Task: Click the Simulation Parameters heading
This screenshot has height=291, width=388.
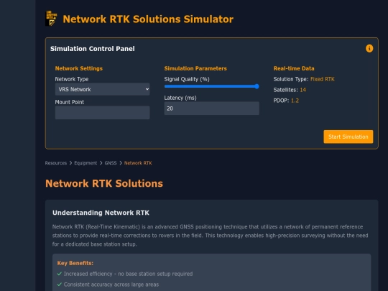Action: click(x=195, y=68)
